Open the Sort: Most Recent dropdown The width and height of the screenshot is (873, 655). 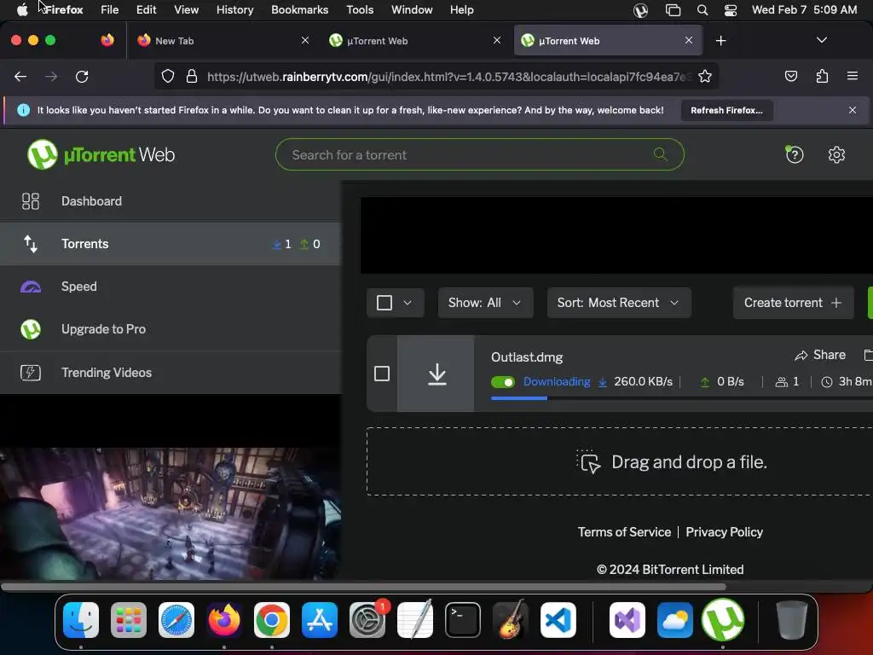[619, 303]
